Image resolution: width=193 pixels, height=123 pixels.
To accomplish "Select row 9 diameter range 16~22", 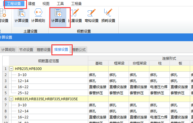I will click(23, 117).
